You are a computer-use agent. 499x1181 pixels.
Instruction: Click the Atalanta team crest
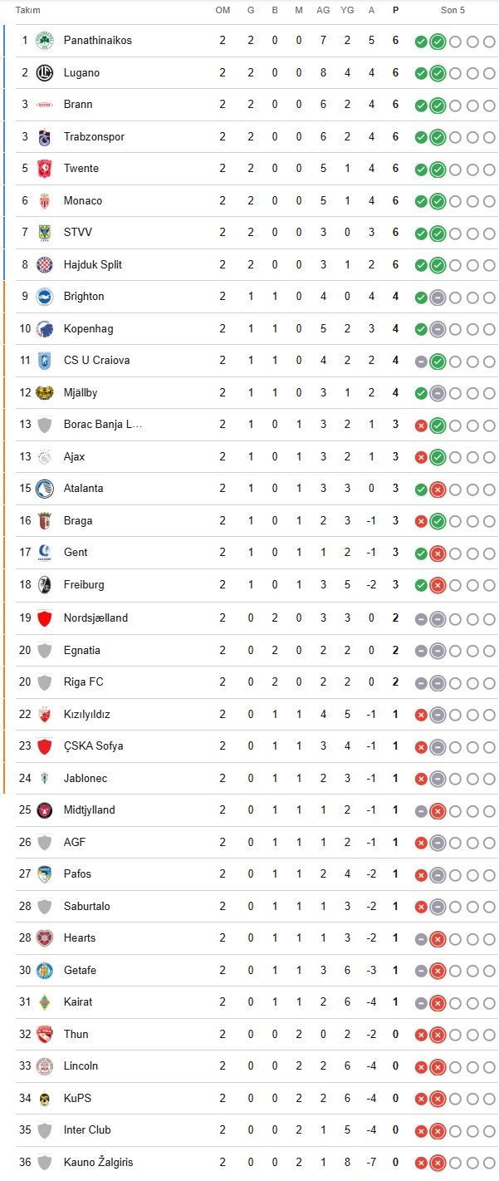45,489
